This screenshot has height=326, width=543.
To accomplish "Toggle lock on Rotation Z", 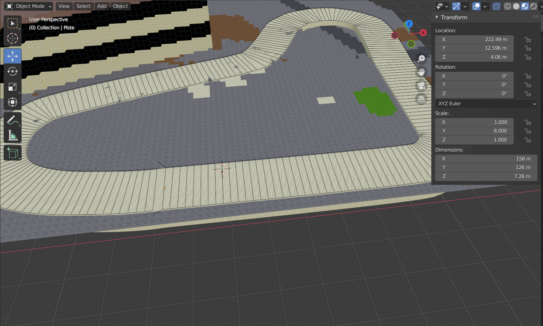I will [x=527, y=94].
